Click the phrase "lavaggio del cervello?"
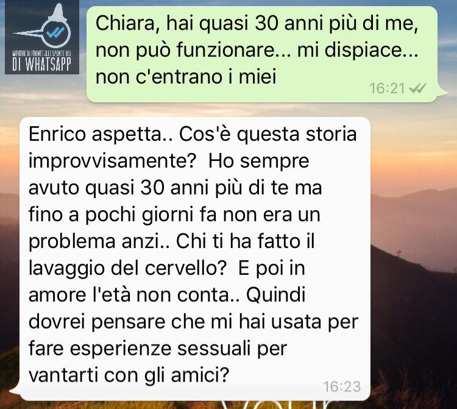The width and height of the screenshot is (457, 409). (x=127, y=269)
